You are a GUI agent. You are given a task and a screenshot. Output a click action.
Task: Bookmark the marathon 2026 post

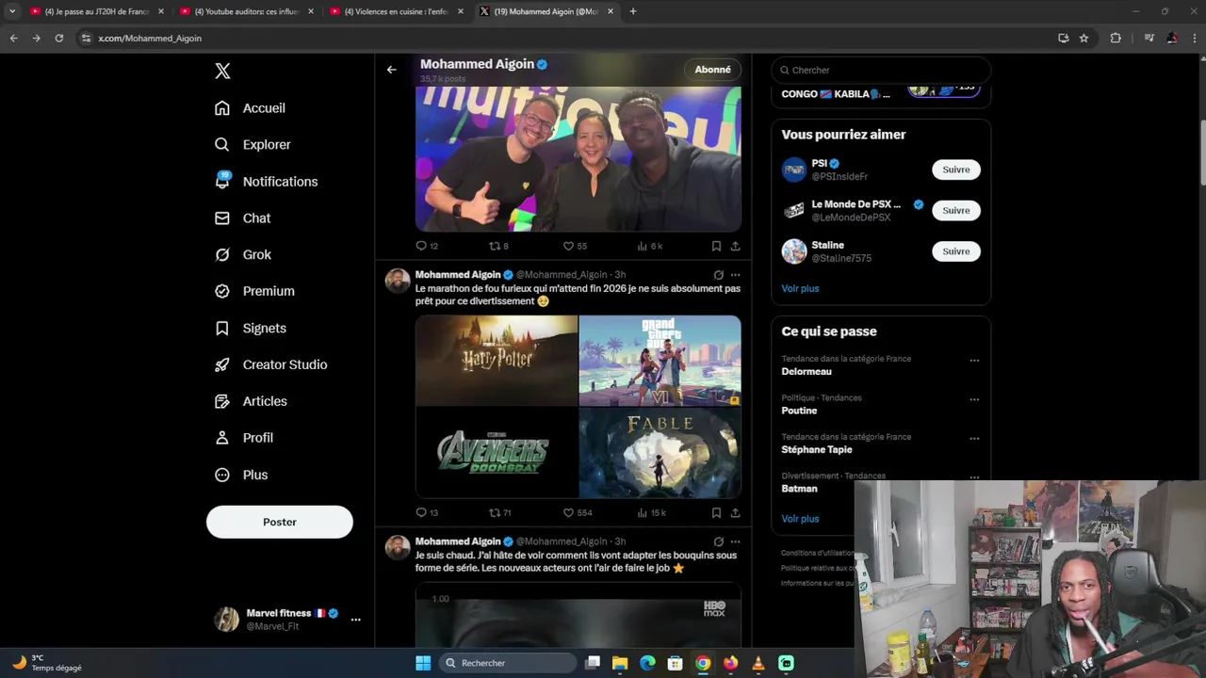coord(716,513)
